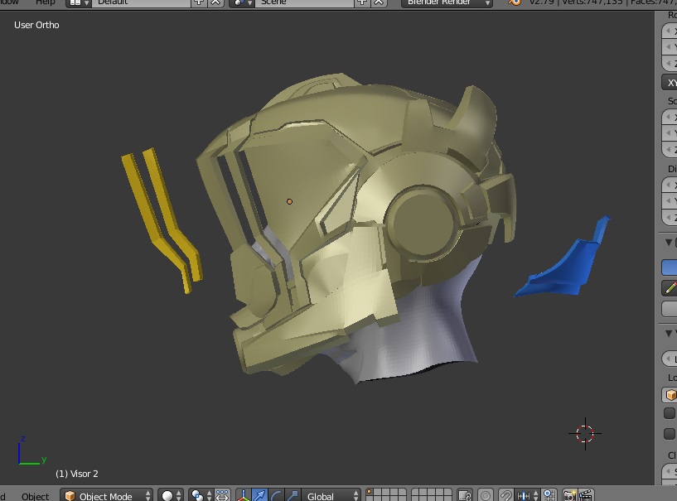Select the translate manipulator arrow icon
The height and width of the screenshot is (501, 677).
[260, 495]
